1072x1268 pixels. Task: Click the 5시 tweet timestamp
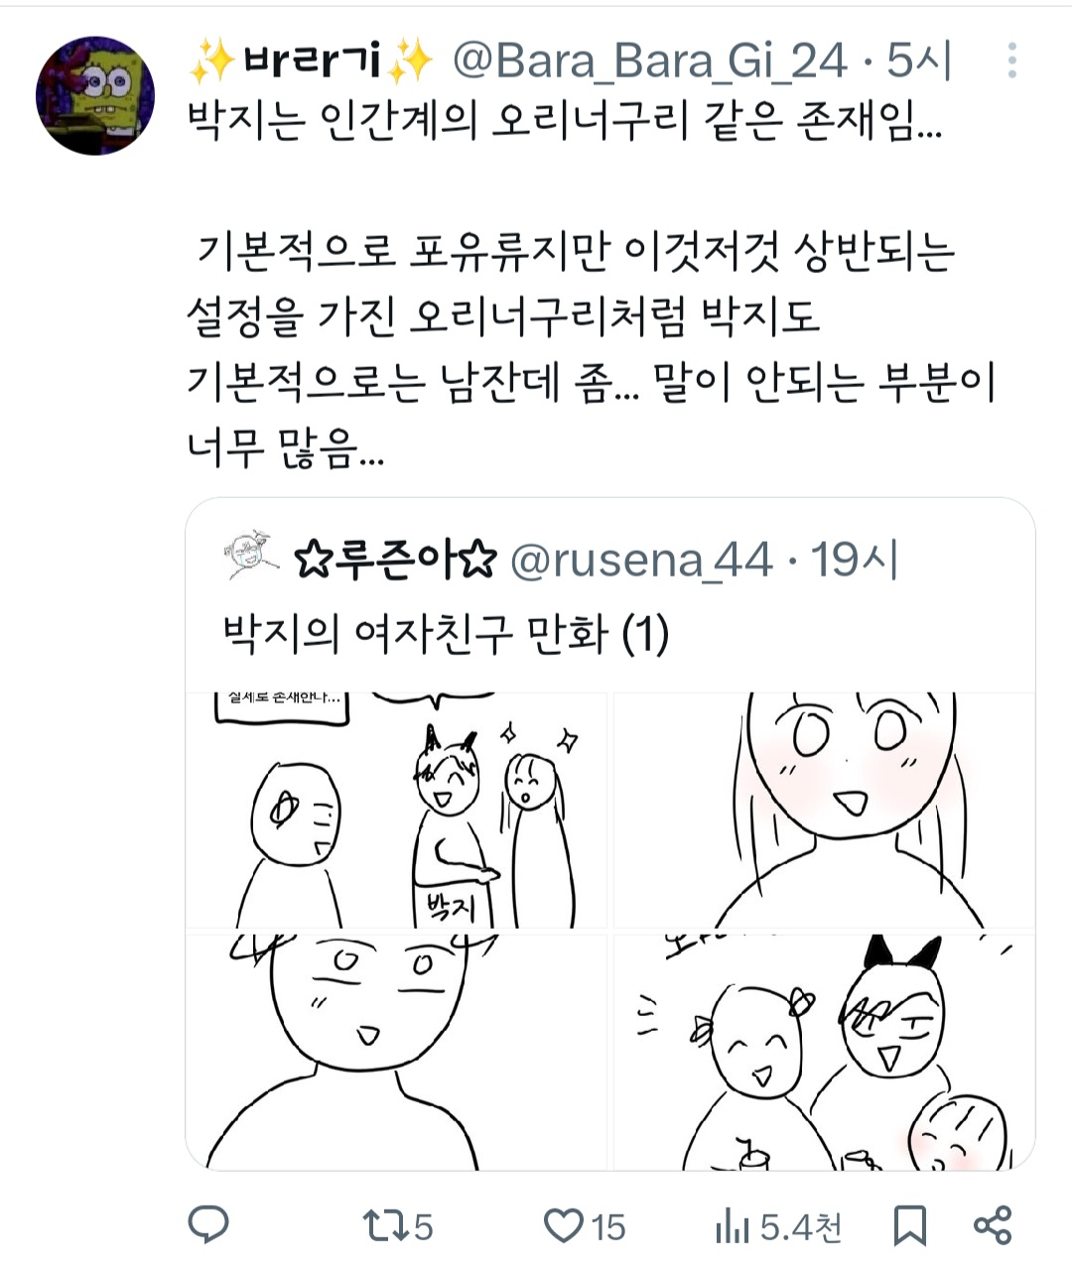click(x=919, y=62)
